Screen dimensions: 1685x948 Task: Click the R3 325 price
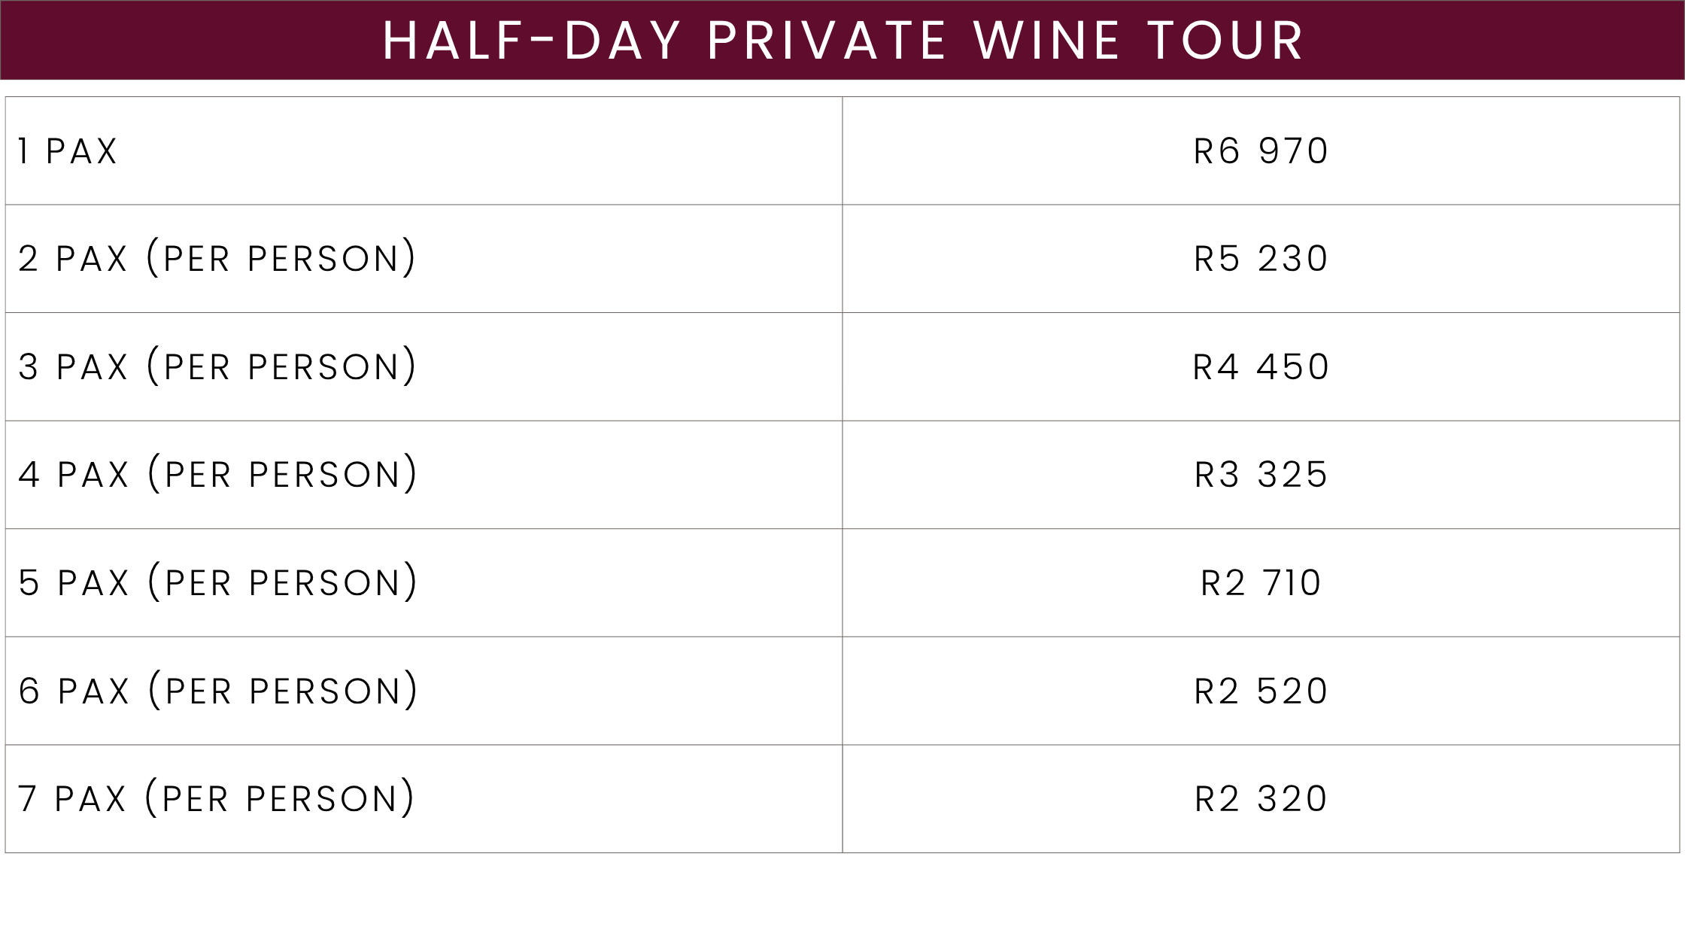click(1261, 475)
